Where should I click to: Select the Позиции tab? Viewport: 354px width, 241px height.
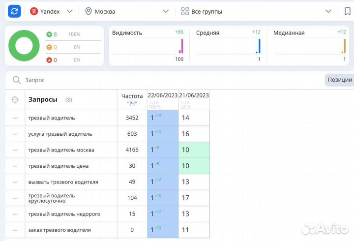340,80
